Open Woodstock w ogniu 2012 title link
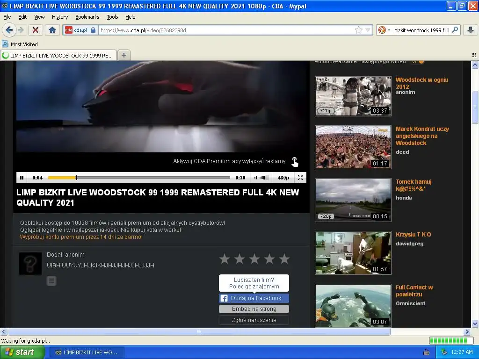 [x=422, y=83]
